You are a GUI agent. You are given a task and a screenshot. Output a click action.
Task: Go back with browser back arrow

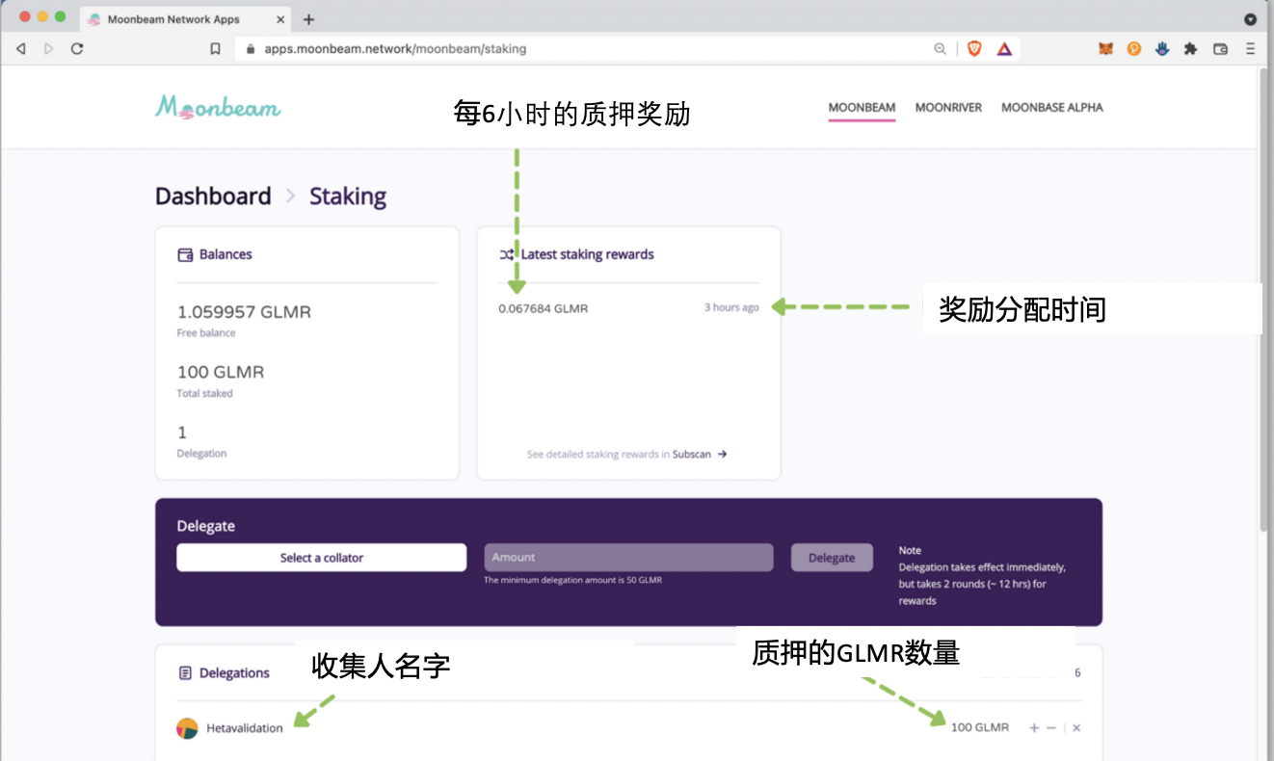coord(20,48)
